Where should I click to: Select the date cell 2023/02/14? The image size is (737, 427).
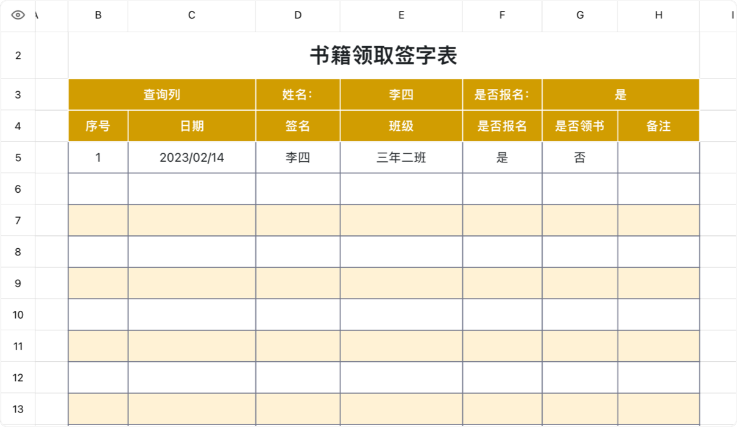point(192,158)
